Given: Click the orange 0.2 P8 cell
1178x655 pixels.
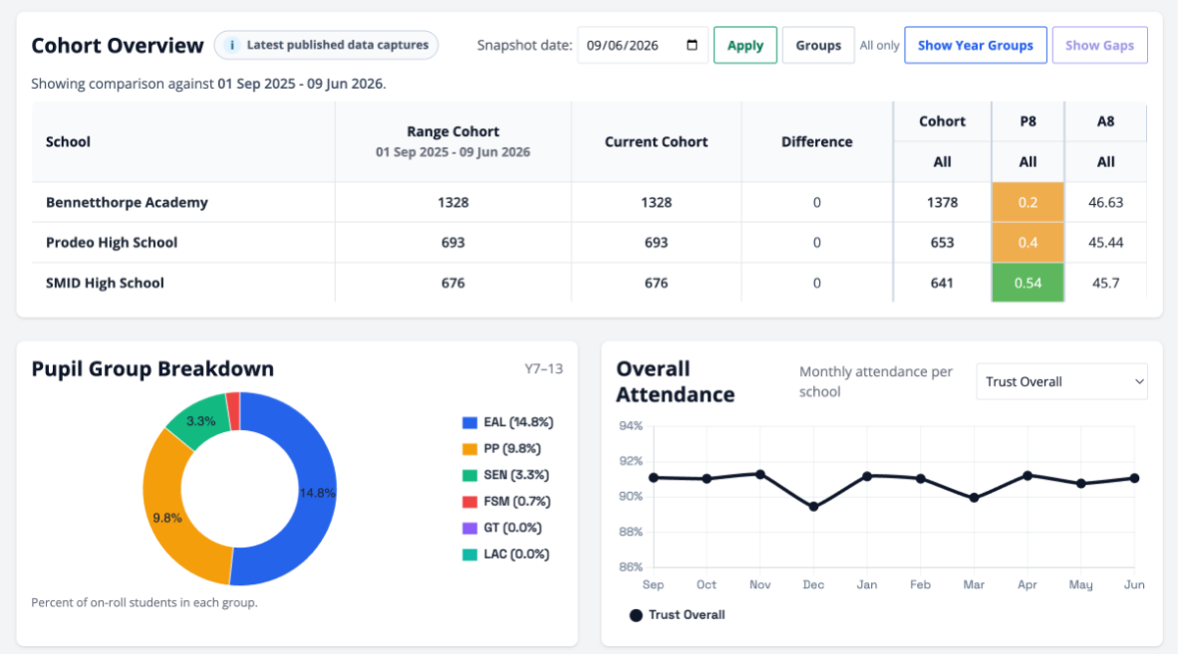Looking at the screenshot, I should click(x=1028, y=202).
